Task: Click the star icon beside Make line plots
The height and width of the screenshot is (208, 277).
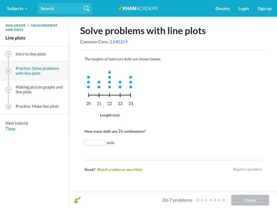Action: coord(8,106)
